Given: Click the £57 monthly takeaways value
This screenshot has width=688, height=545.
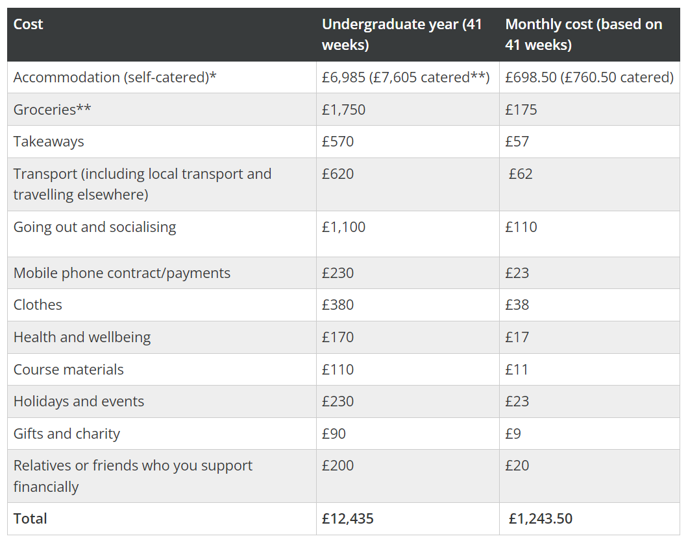Looking at the screenshot, I should coord(517,141).
